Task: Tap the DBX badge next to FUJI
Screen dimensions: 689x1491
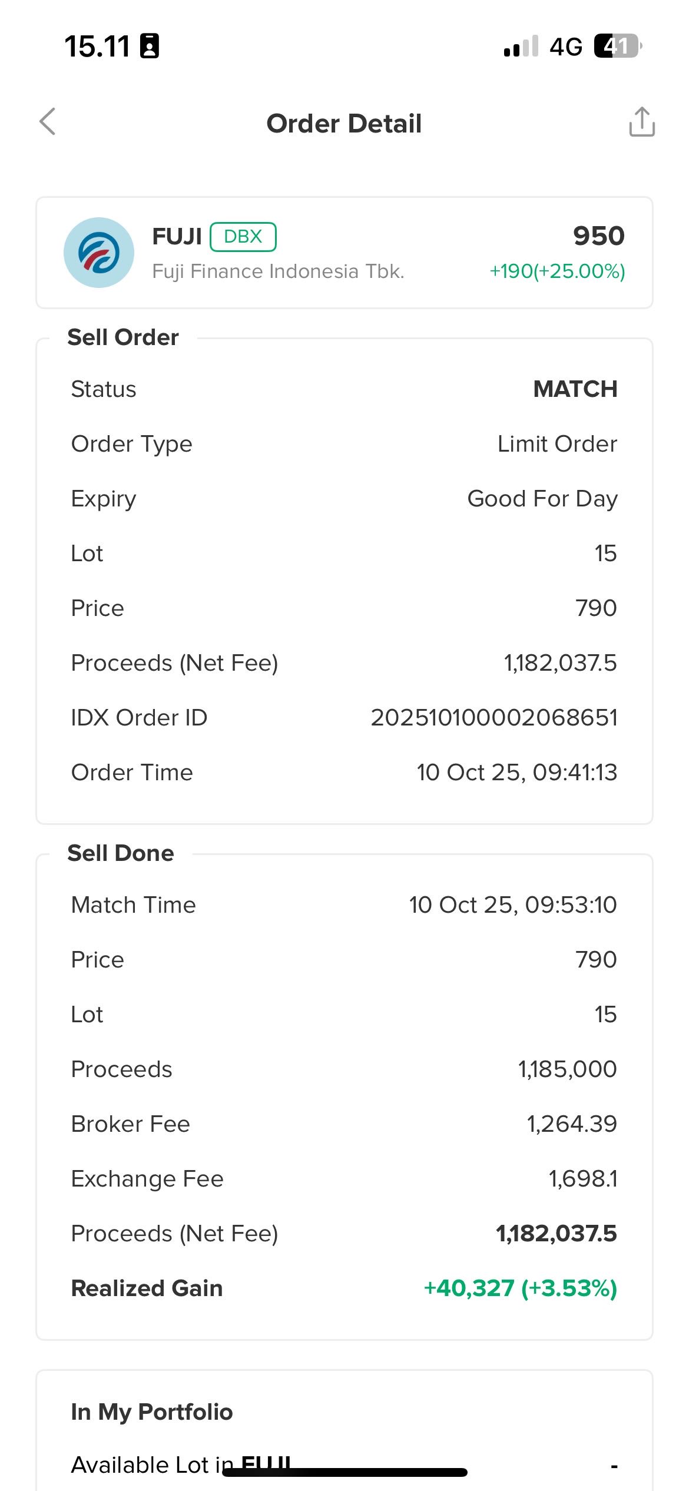Action: coord(243,237)
